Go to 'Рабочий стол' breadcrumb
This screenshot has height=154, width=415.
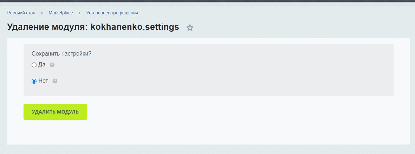click(21, 13)
